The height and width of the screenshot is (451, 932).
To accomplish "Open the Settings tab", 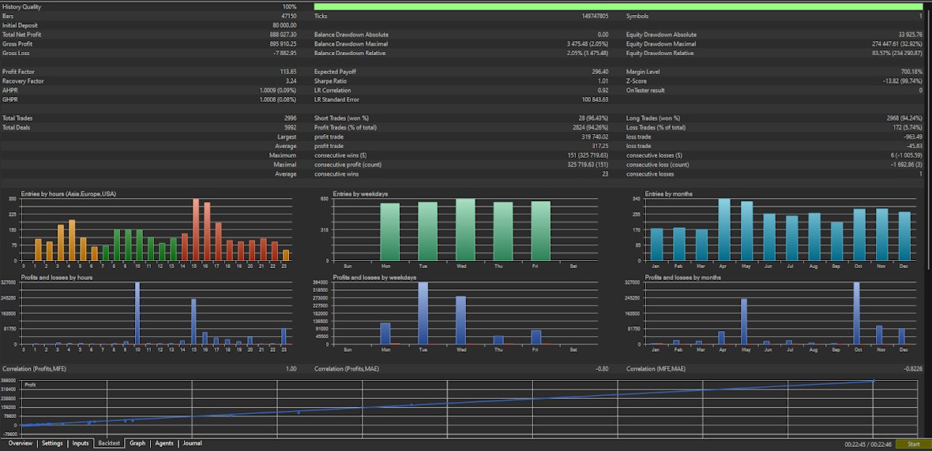I will (52, 444).
